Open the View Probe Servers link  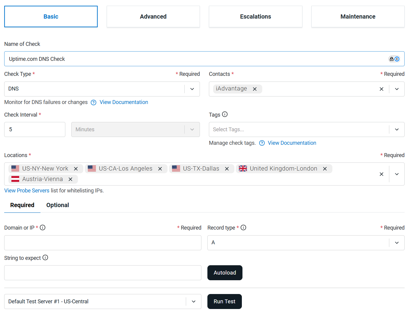pos(27,191)
